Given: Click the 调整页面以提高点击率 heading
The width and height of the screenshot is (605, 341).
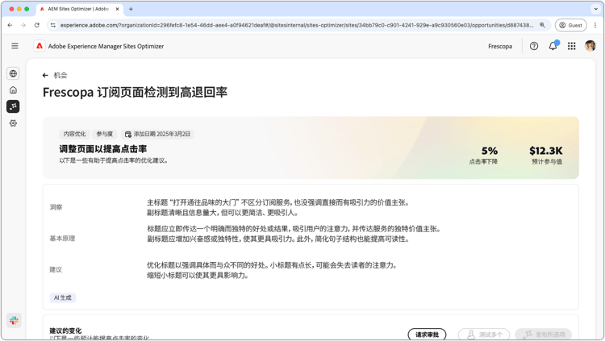Looking at the screenshot, I should (103, 149).
